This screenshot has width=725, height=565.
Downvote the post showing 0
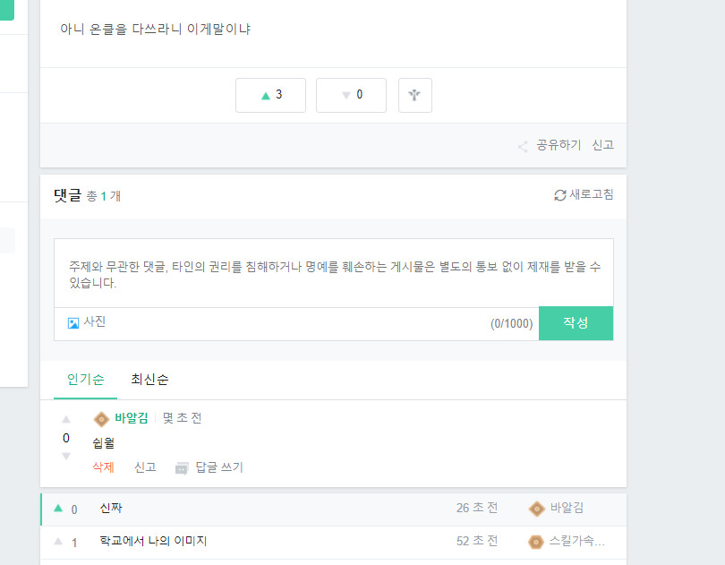pos(351,95)
